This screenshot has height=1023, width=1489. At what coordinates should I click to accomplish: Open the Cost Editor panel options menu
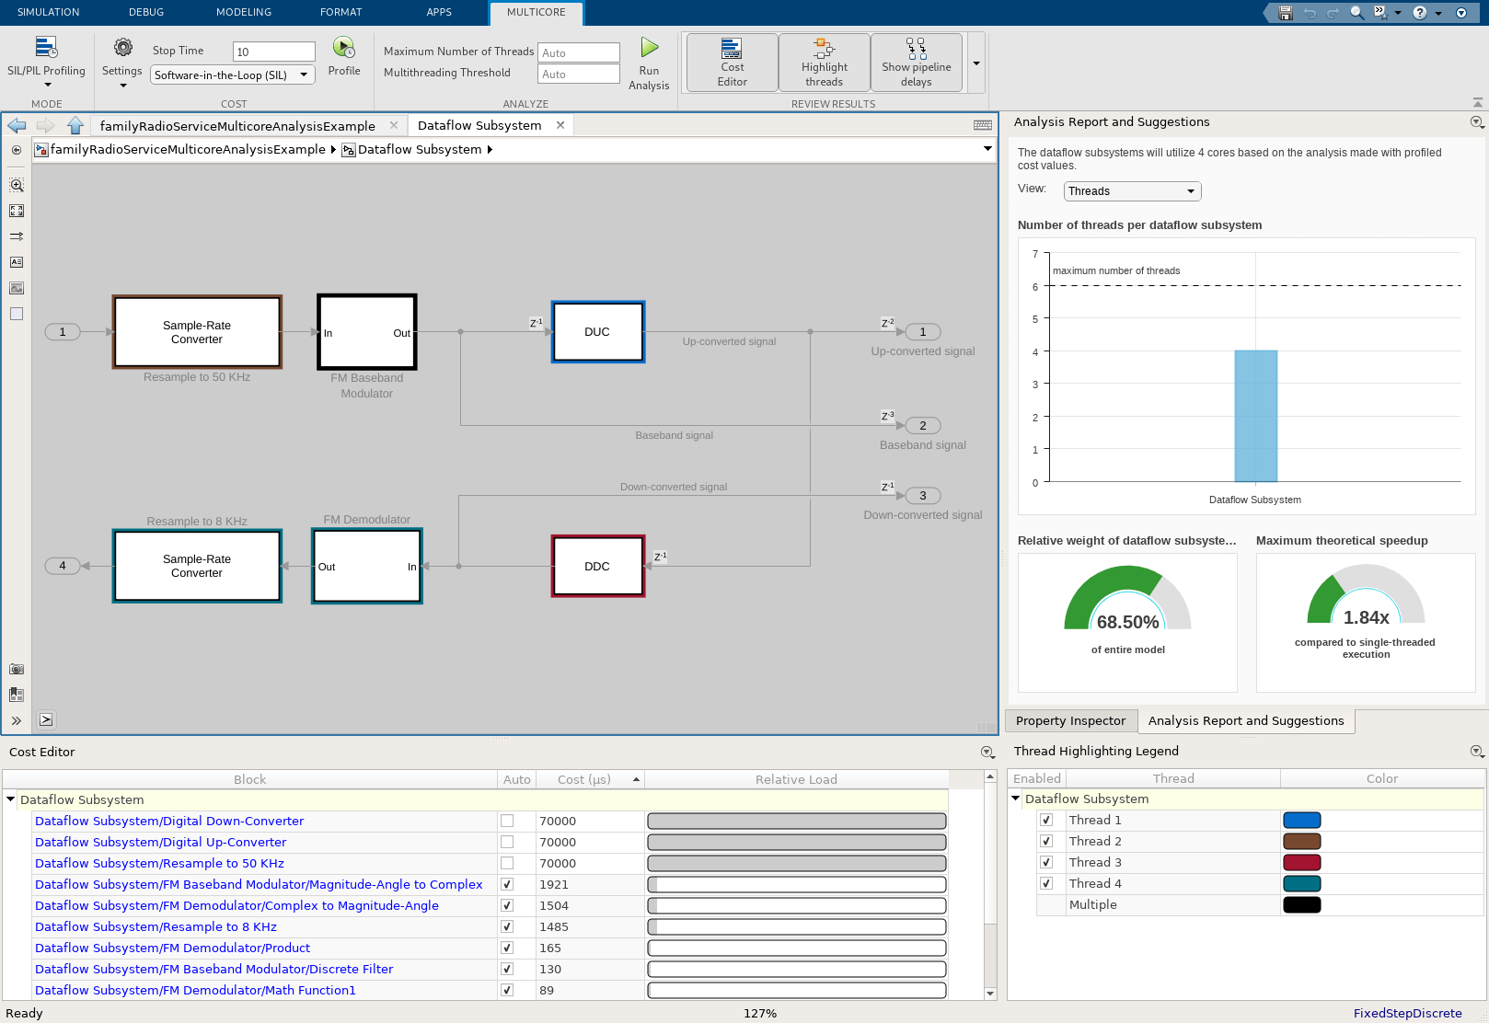(x=987, y=752)
